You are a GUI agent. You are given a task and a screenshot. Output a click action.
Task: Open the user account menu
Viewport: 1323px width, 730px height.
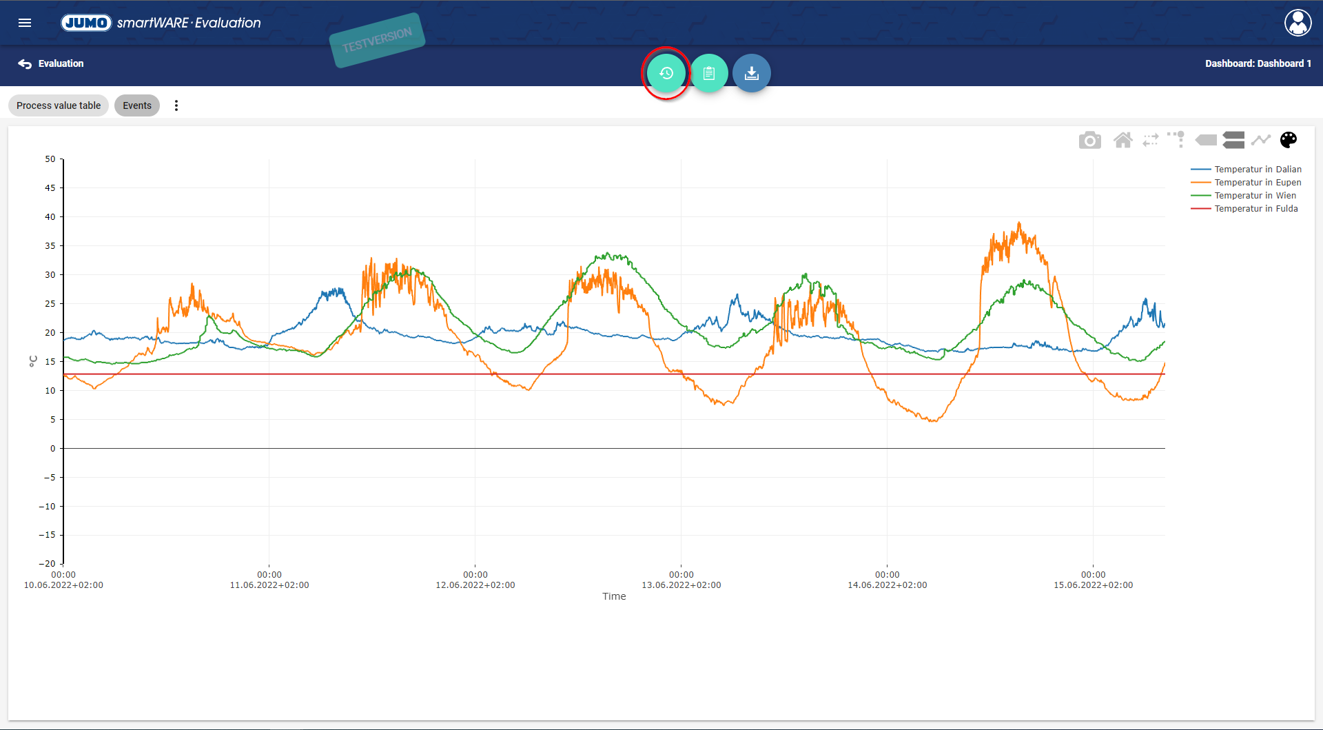pyautogui.click(x=1298, y=23)
